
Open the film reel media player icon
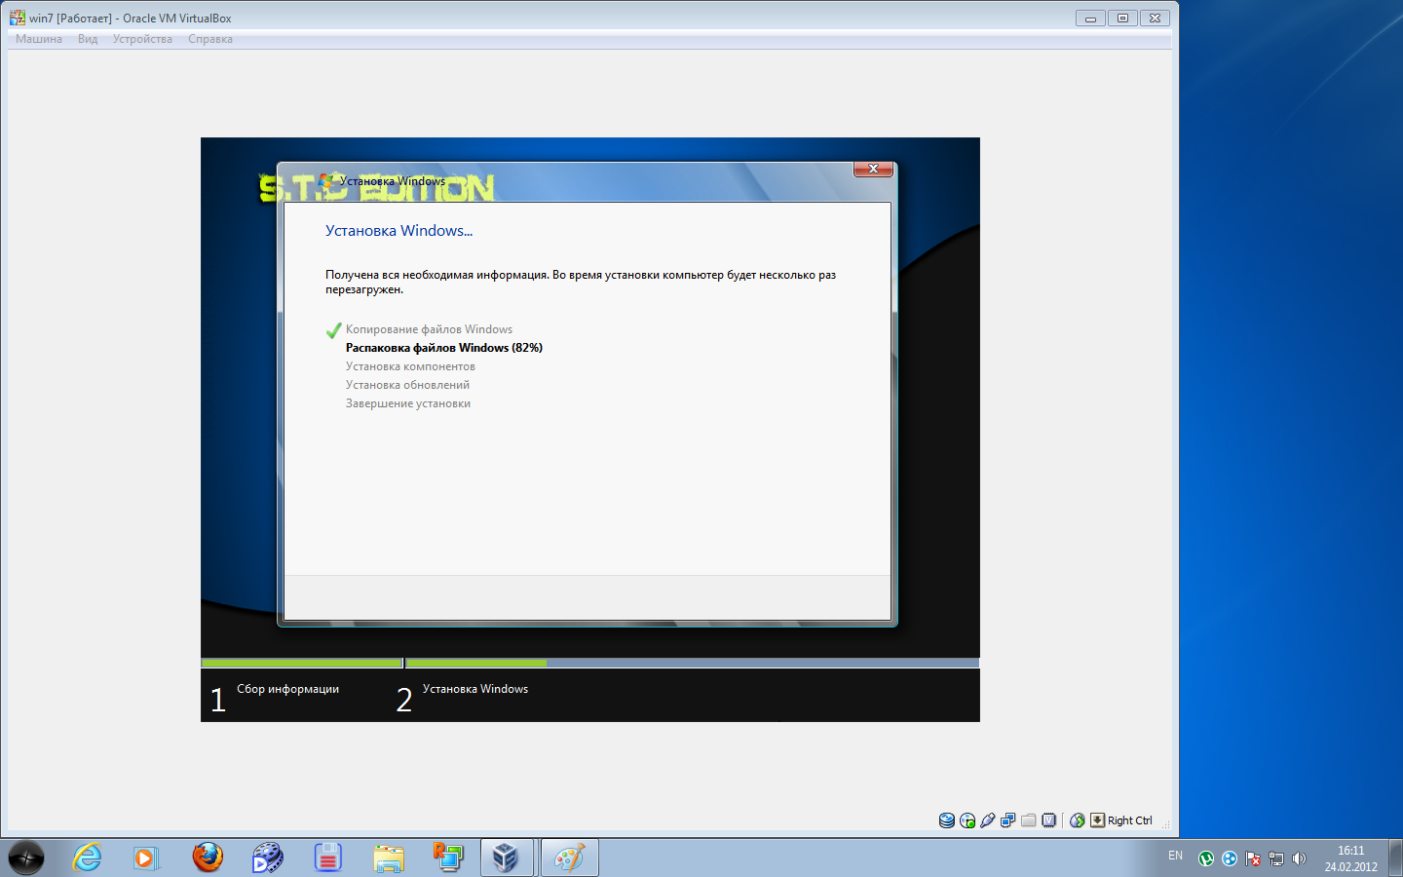(x=267, y=858)
